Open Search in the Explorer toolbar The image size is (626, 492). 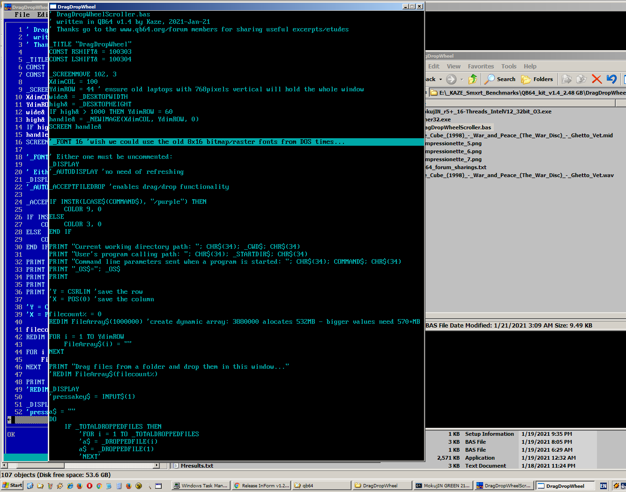tap(500, 79)
